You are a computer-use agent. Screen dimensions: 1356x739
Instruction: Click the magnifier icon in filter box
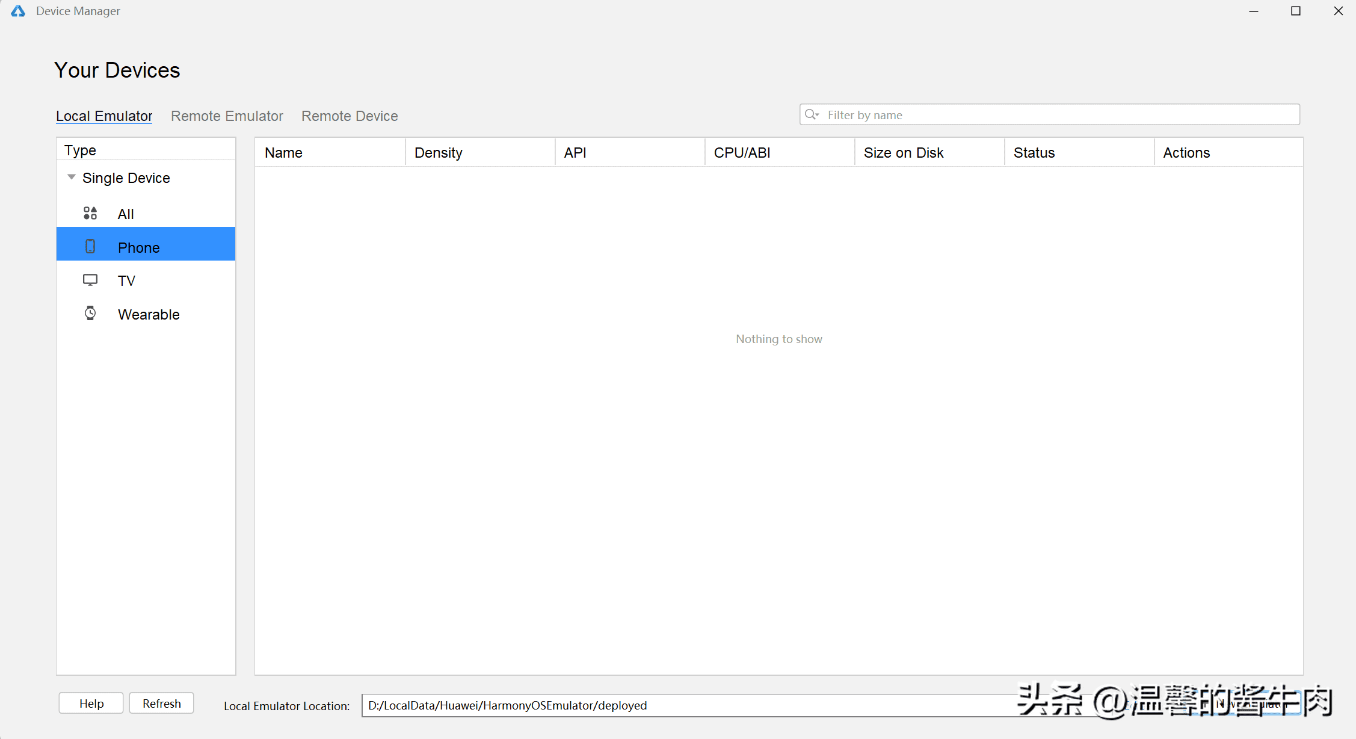pyautogui.click(x=812, y=115)
